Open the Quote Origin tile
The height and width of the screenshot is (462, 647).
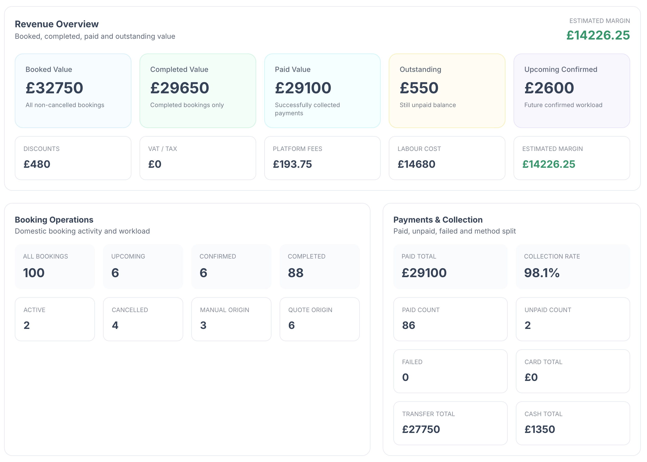coord(320,319)
